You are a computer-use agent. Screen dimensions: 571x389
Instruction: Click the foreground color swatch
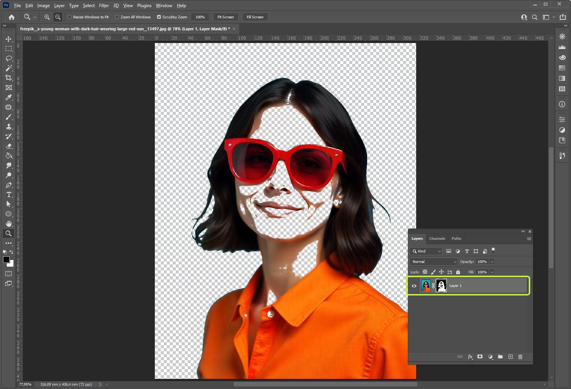6,259
